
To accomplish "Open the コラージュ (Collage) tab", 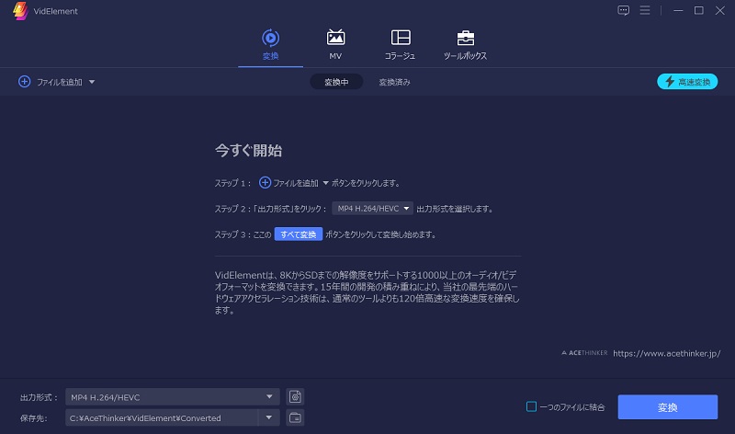I will click(400, 45).
